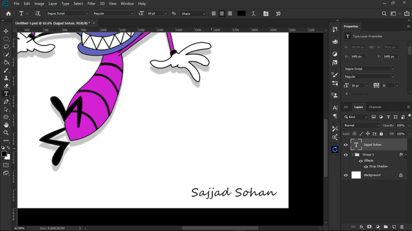Click the Home button in options bar

coord(8,13)
